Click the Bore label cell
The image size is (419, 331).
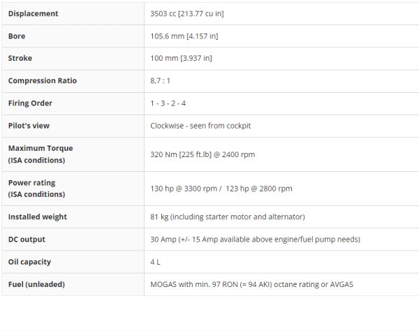pyautogui.click(x=17, y=36)
